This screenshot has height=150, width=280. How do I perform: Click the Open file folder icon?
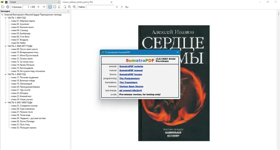pos(3,7)
